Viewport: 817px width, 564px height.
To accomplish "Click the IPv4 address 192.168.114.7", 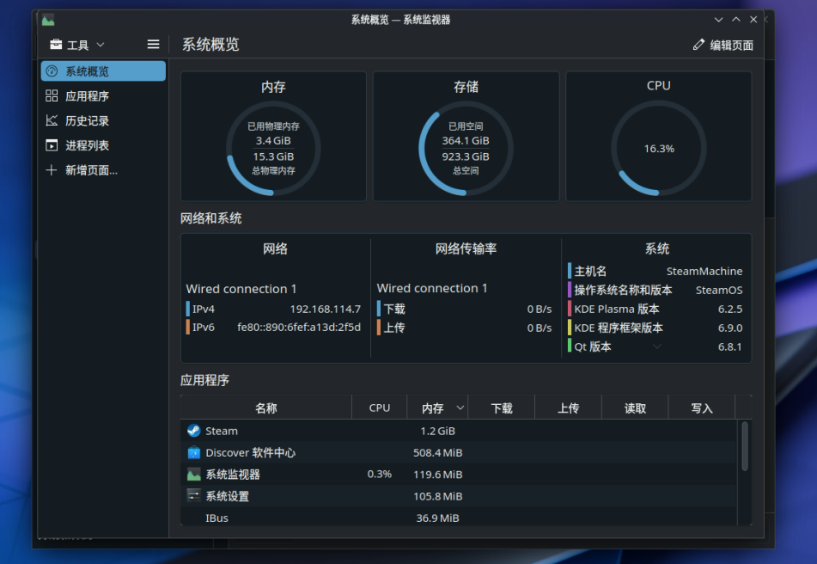I will pos(325,310).
